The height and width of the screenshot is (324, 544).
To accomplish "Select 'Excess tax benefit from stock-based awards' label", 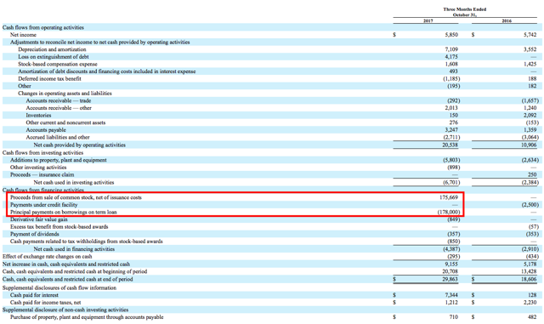I will (59, 227).
